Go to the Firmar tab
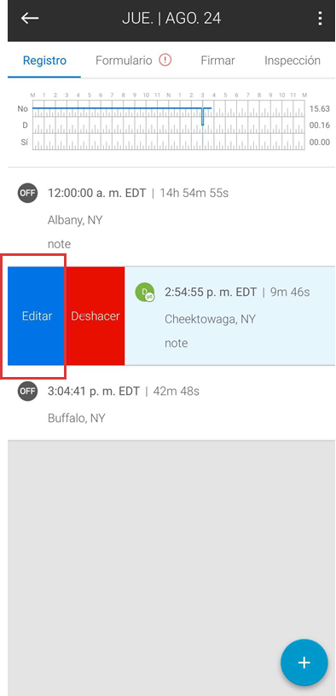This screenshot has width=336, height=696. coord(217,61)
